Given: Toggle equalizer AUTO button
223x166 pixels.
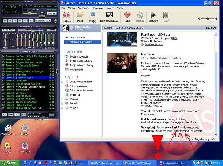Looking at the screenshot, I should point(11,30).
